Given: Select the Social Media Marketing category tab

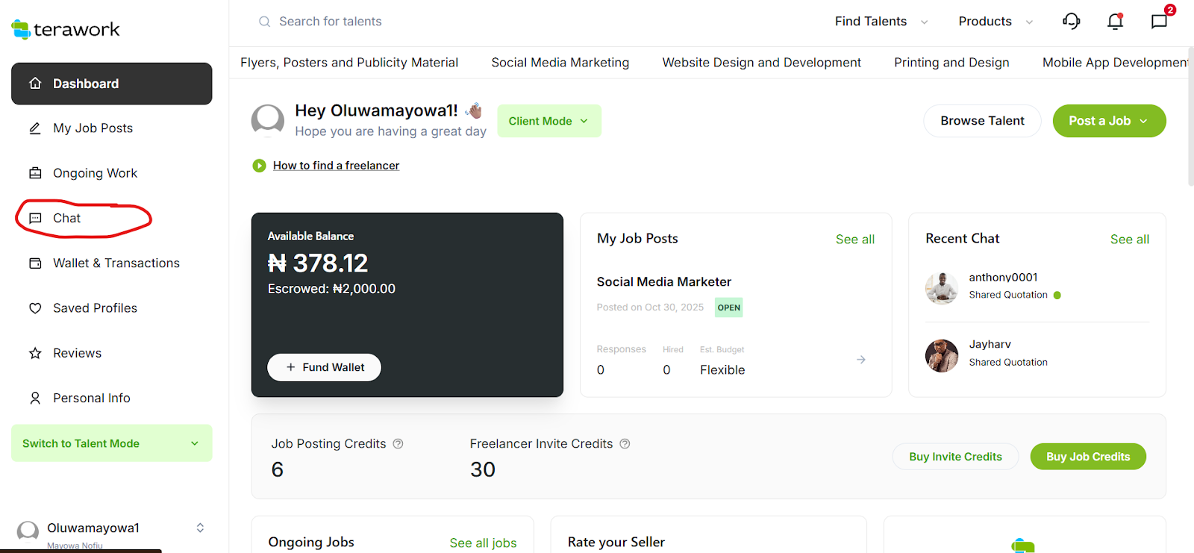Looking at the screenshot, I should [x=560, y=63].
